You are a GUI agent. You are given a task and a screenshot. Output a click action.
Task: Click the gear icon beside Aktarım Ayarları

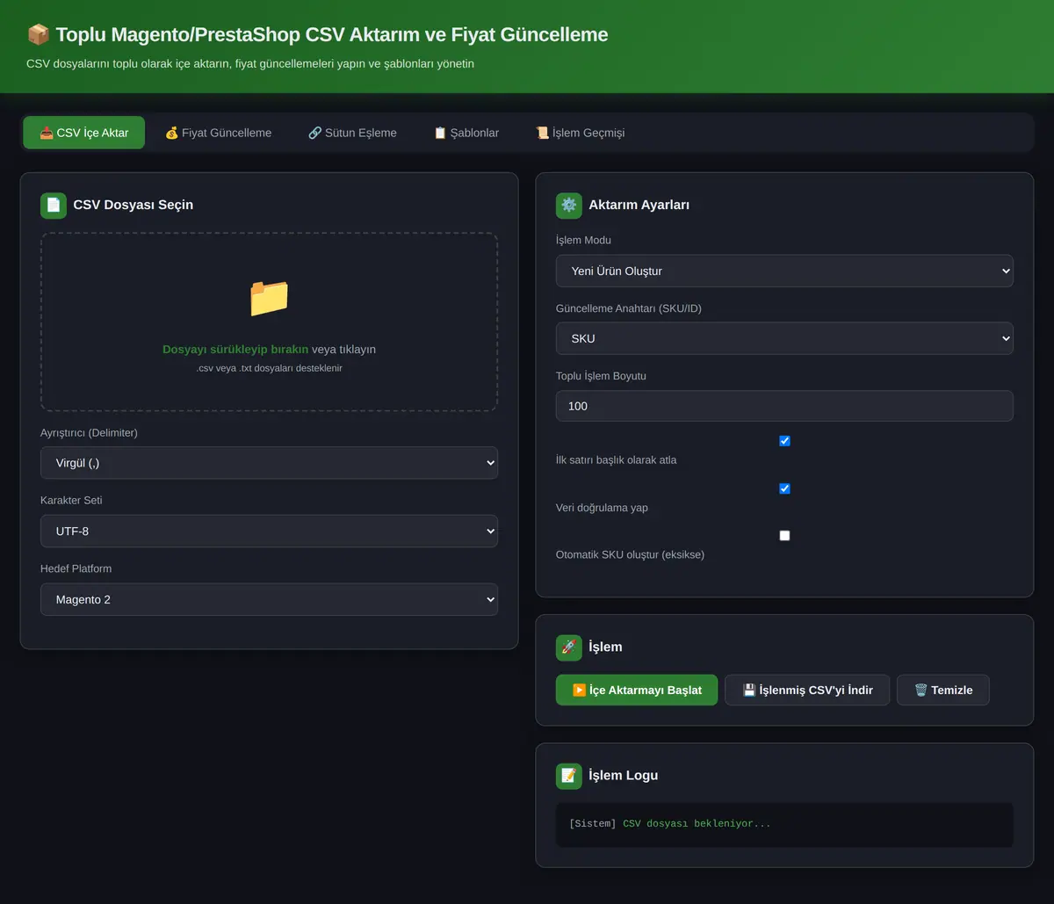coord(569,205)
